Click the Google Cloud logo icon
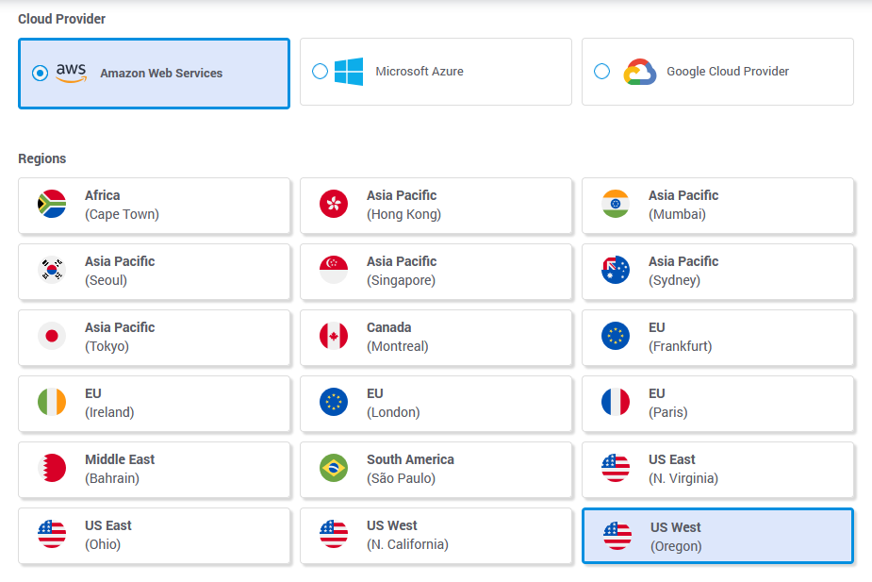This screenshot has height=582, width=872. click(x=639, y=72)
